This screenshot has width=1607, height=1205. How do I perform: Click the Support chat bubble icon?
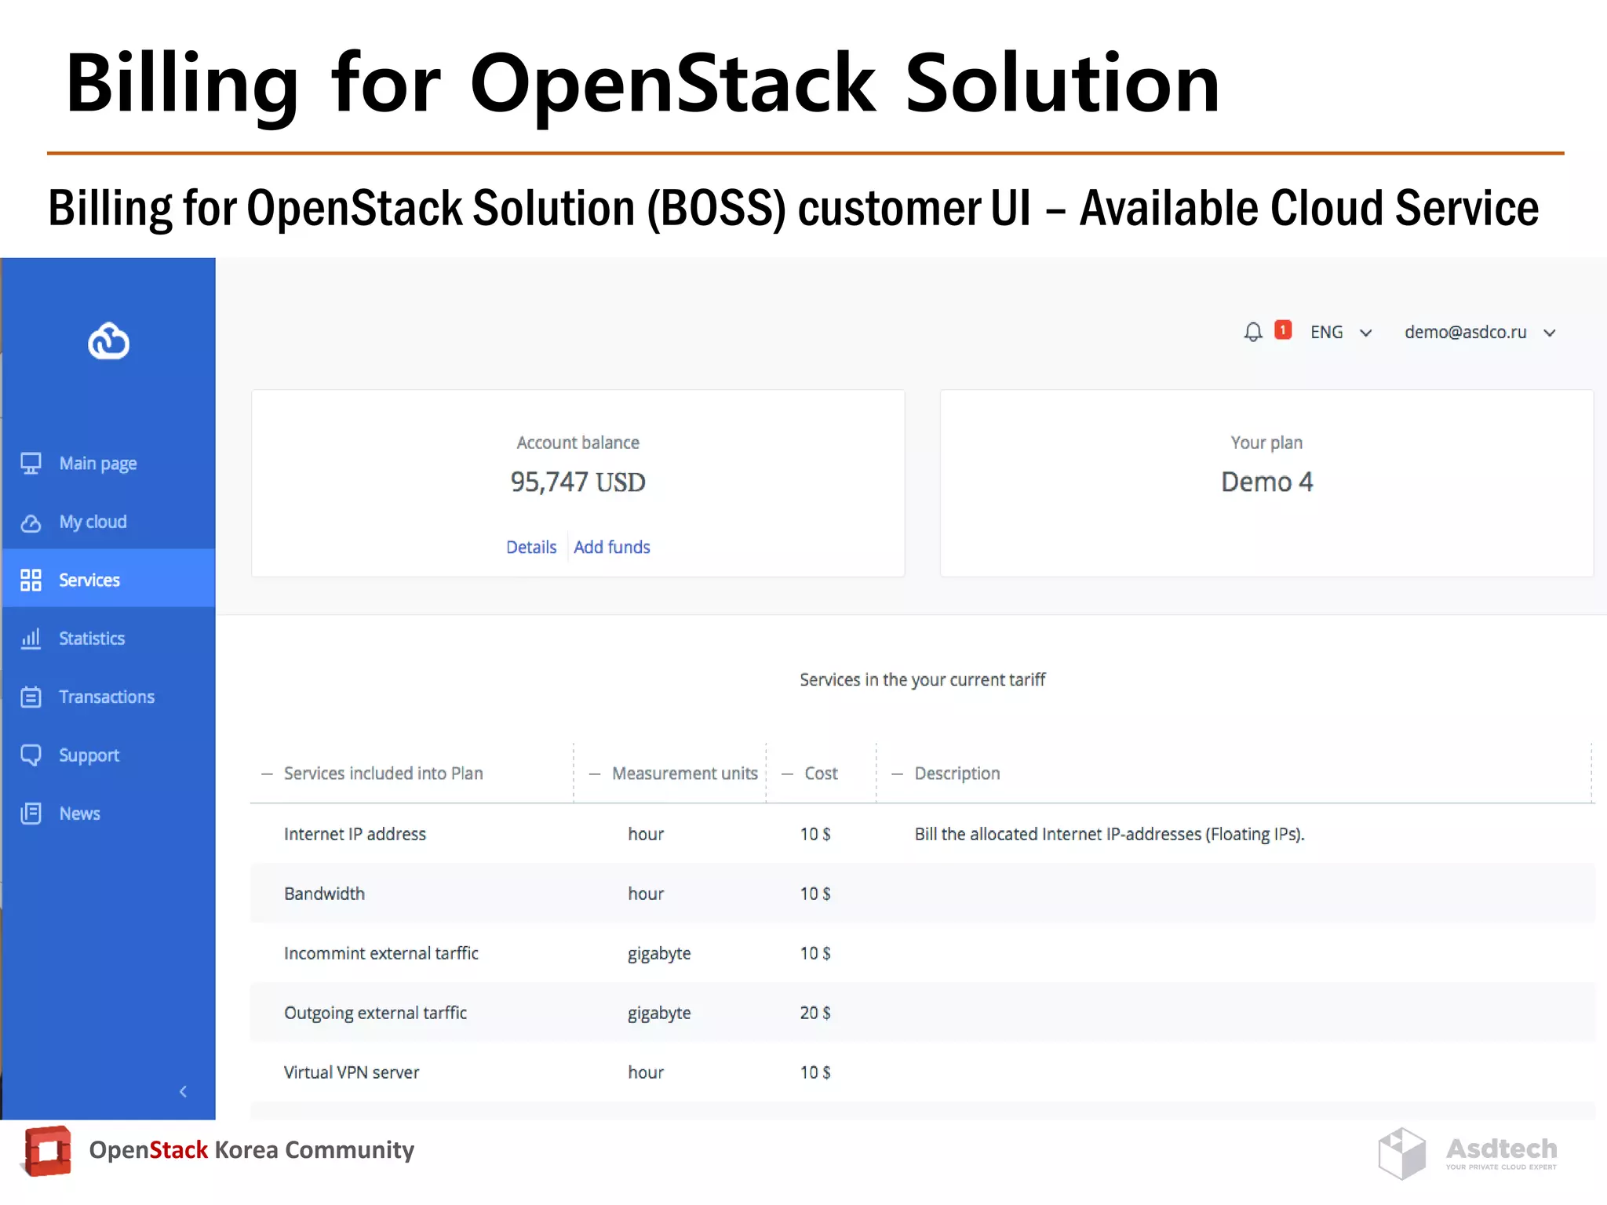pyautogui.click(x=31, y=755)
